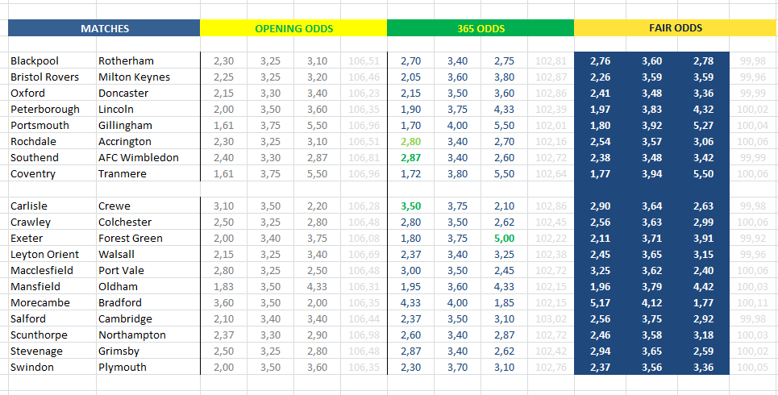The height and width of the screenshot is (395, 778).
Task: Select fair odds value 5,17 for Morecambe
Action: coord(601,303)
